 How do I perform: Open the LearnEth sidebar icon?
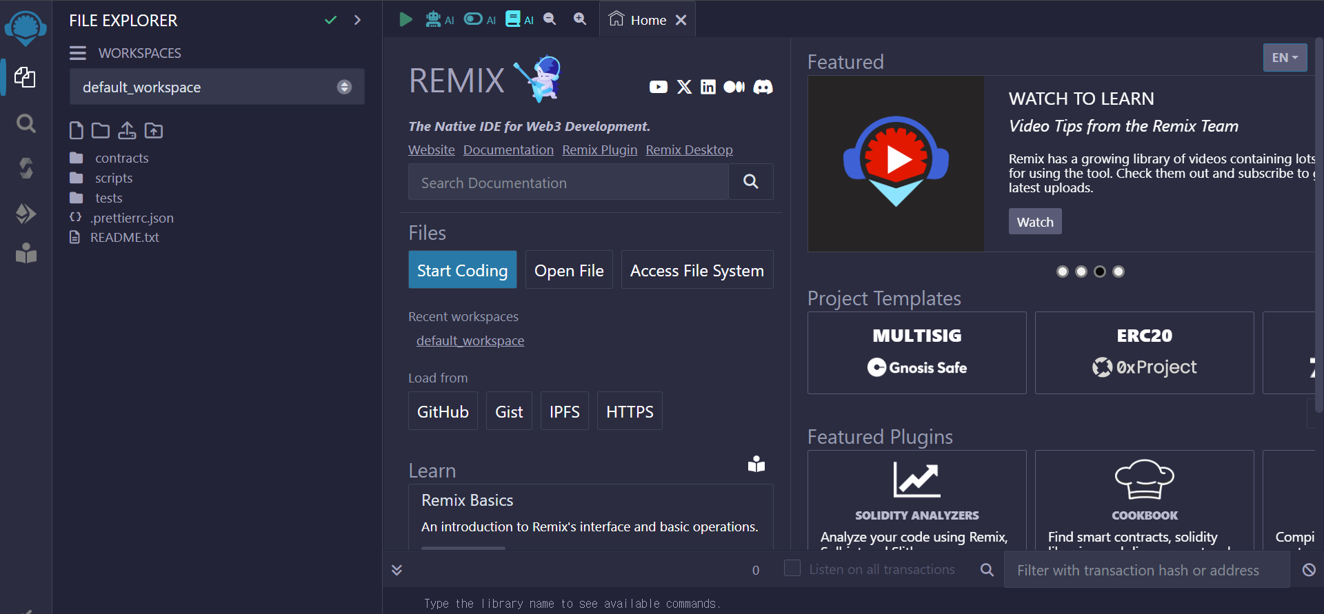26,254
